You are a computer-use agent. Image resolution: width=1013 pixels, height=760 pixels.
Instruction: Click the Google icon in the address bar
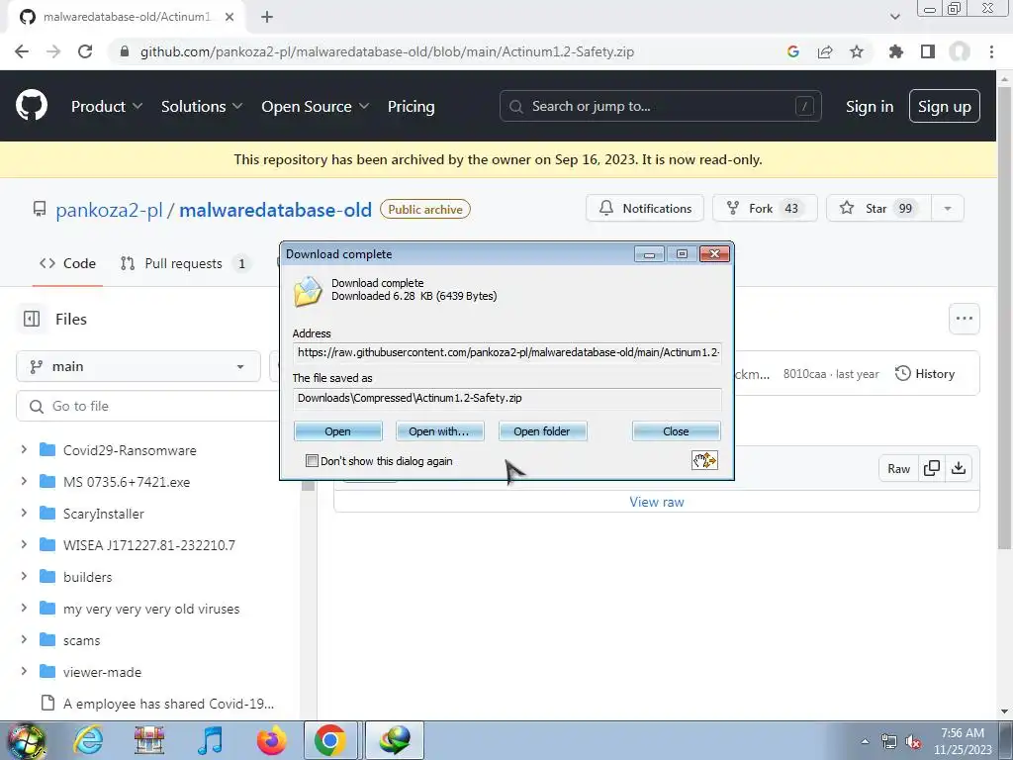click(x=792, y=51)
